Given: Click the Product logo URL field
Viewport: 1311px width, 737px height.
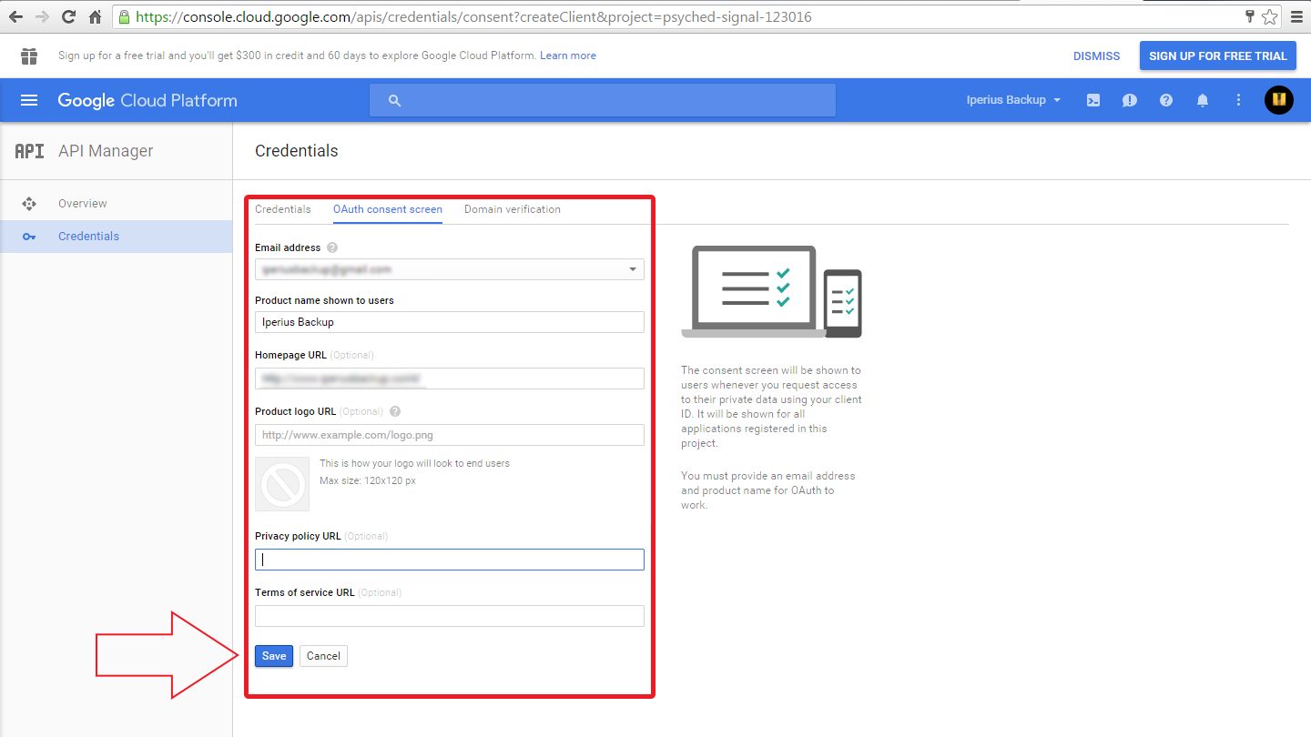Looking at the screenshot, I should click(x=450, y=435).
